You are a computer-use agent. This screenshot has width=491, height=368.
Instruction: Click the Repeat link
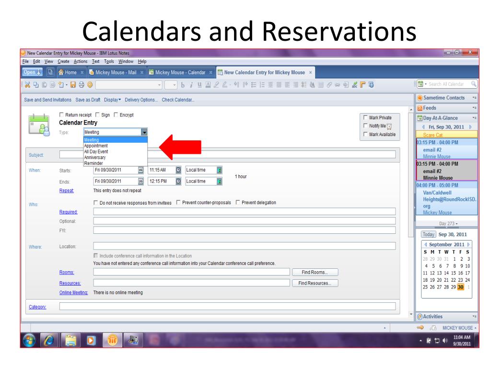pos(66,191)
